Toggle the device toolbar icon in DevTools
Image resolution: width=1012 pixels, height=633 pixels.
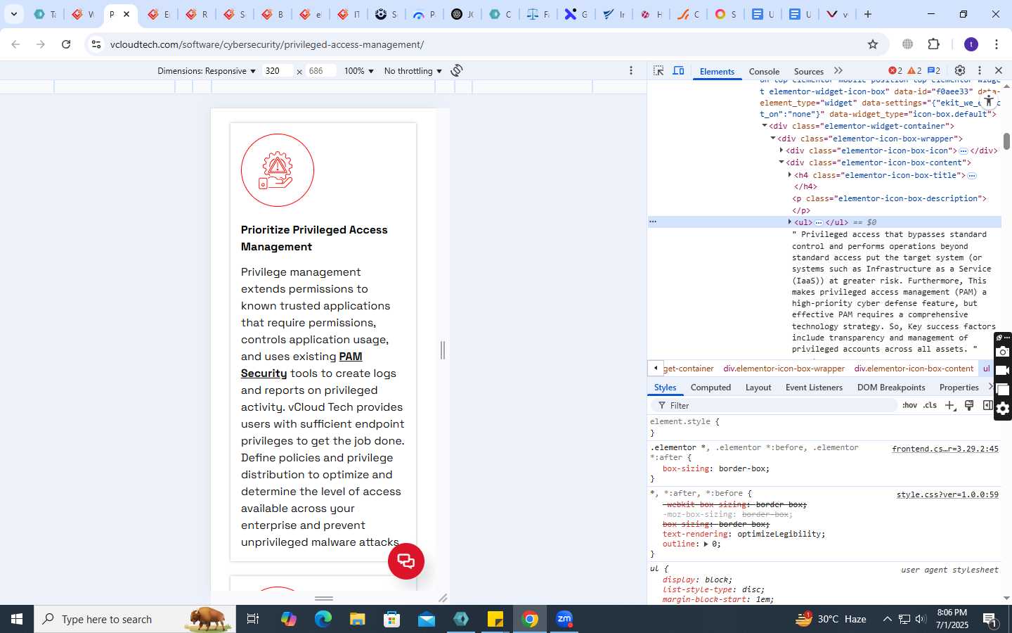coord(678,70)
